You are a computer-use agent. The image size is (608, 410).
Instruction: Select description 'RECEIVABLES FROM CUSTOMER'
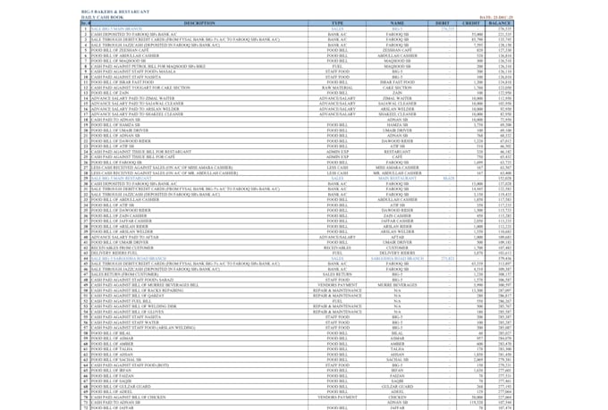[122, 247]
